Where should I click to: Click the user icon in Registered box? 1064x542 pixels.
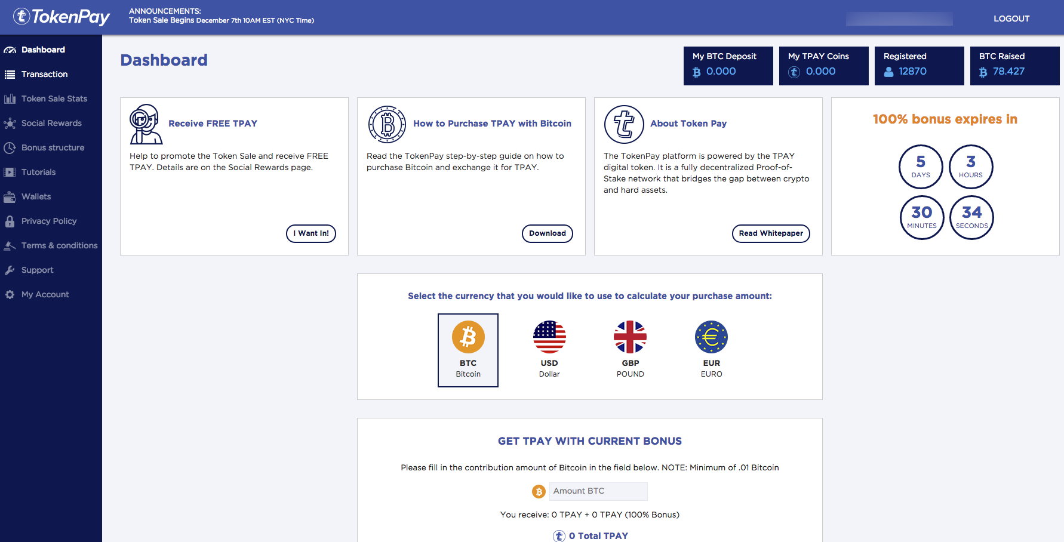pos(889,72)
